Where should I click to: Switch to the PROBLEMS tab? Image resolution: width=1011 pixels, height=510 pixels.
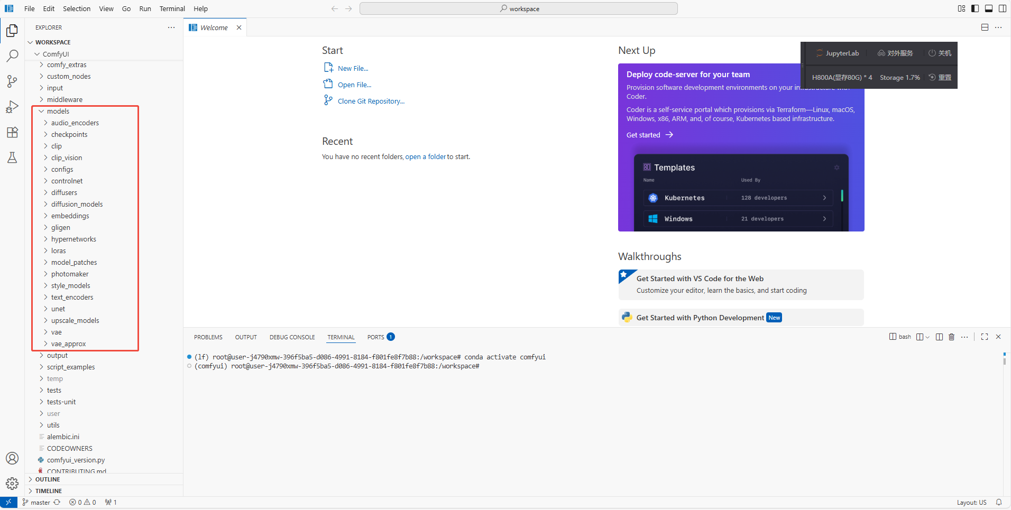(x=208, y=337)
